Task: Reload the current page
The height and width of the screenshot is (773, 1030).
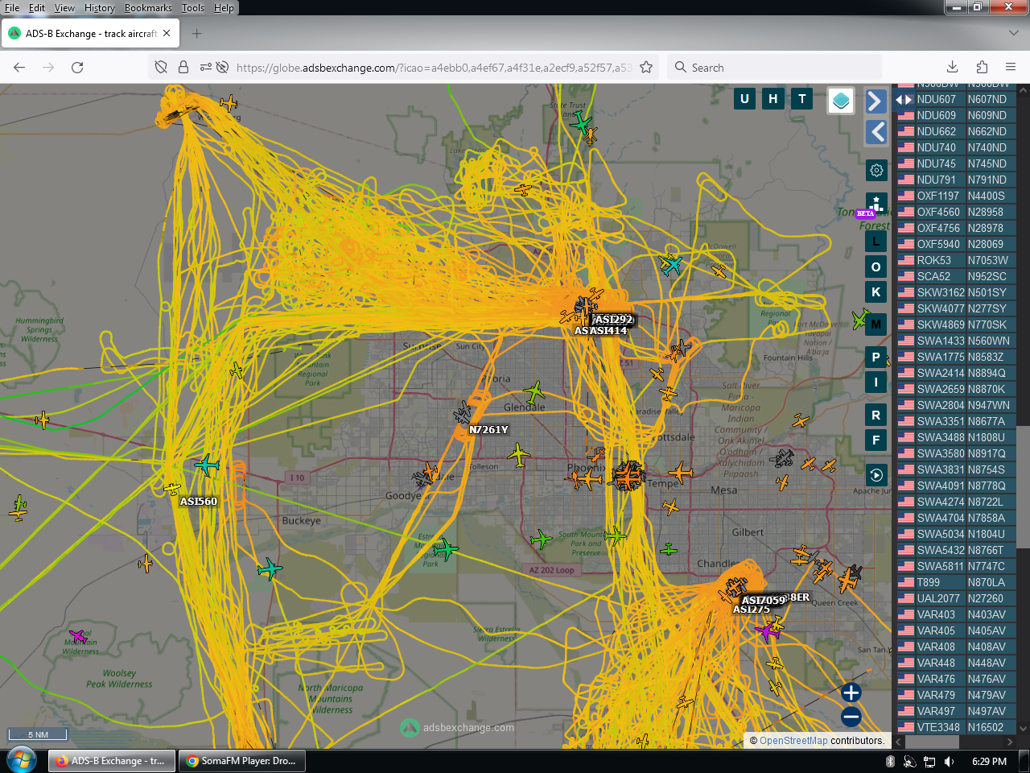Action: (x=77, y=68)
